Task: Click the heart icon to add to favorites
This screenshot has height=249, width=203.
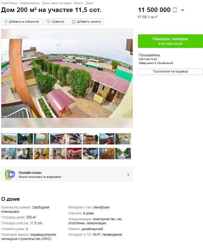Action: point(6,22)
